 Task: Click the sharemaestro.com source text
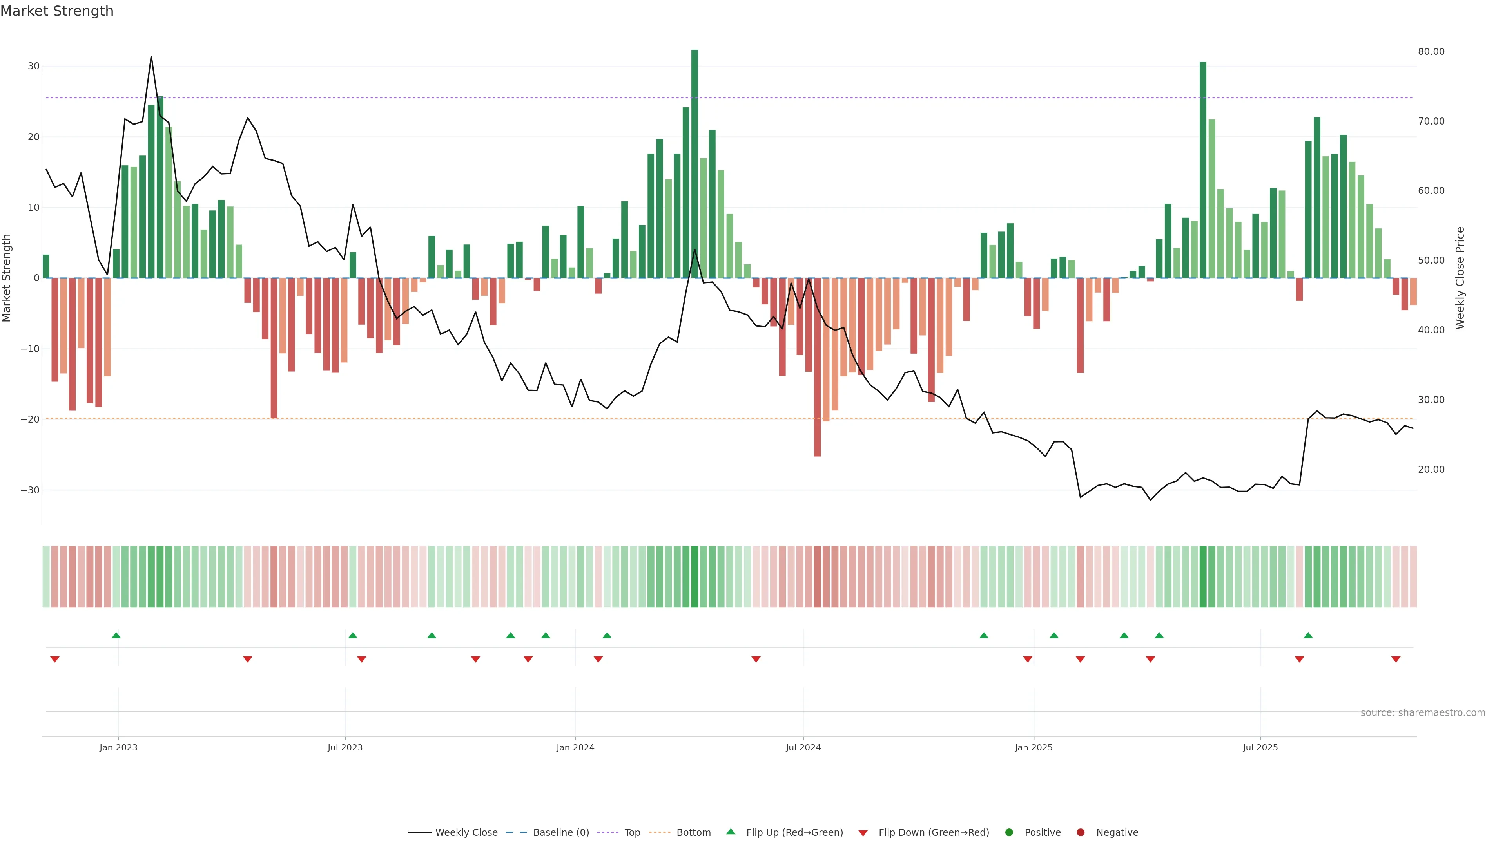[x=1423, y=712]
